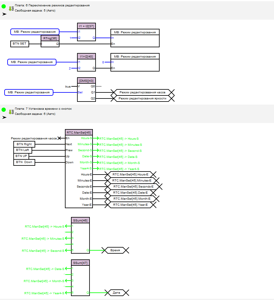Click 'Свободная задача: 6 (Авто)' label

click(x=35, y=114)
